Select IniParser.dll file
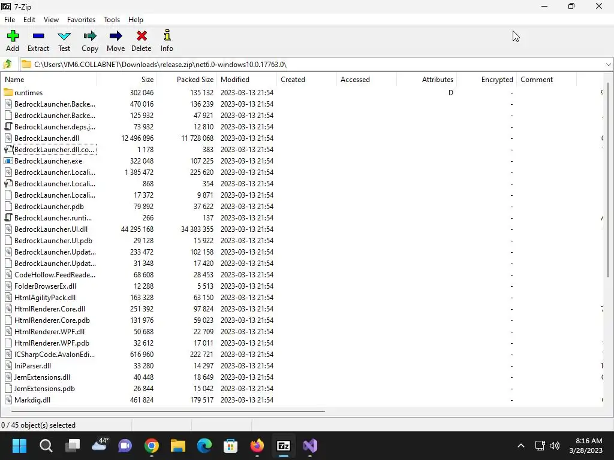The height and width of the screenshot is (460, 614). [x=32, y=366]
